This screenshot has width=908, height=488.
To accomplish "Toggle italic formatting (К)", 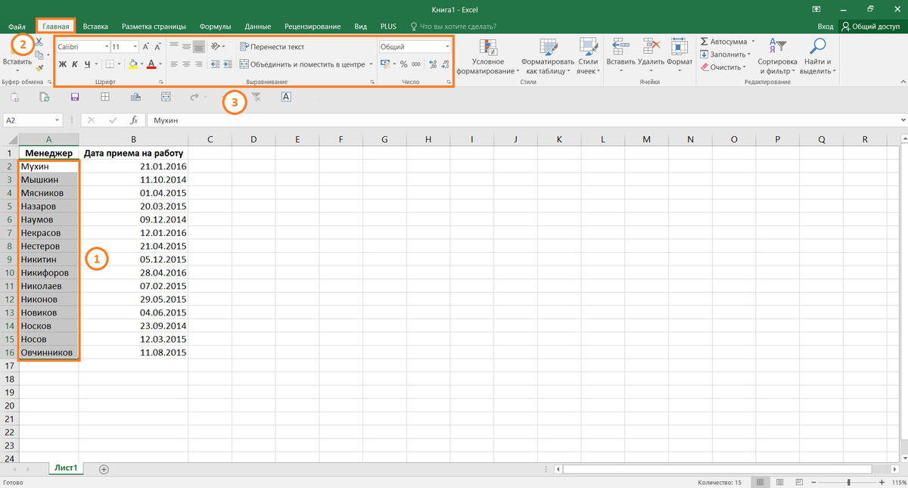I will tap(75, 64).
